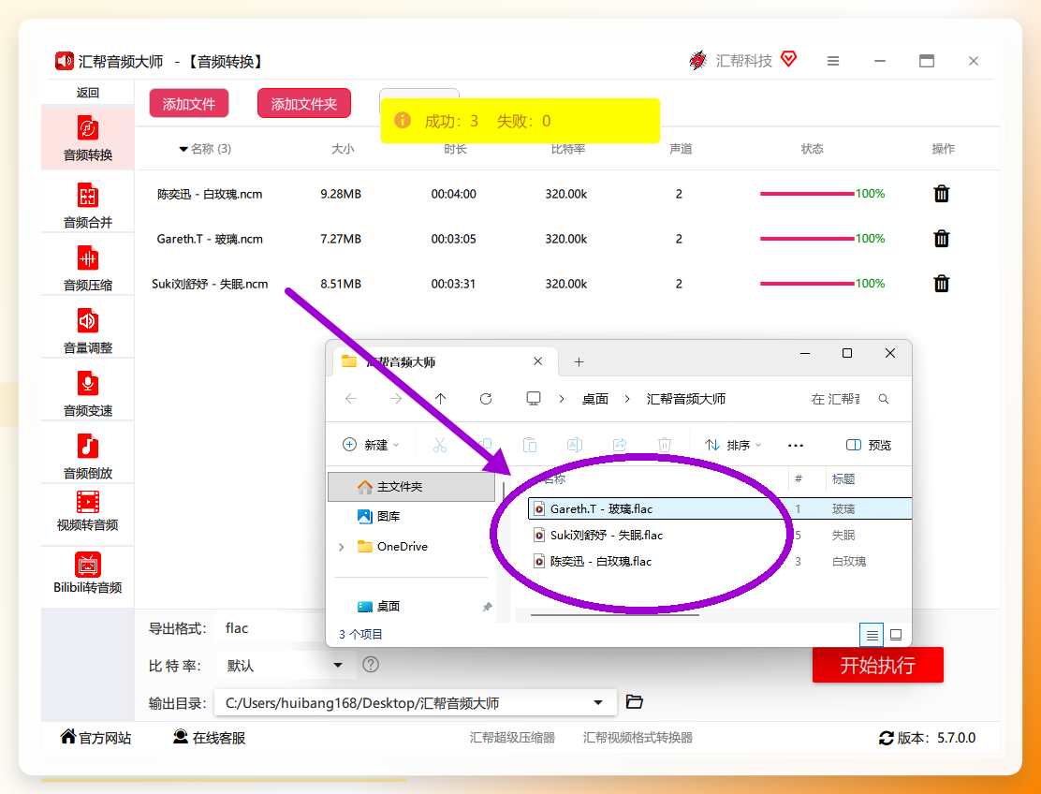
Task: Open the 音频压缩 sidebar tool
Action: (88, 268)
